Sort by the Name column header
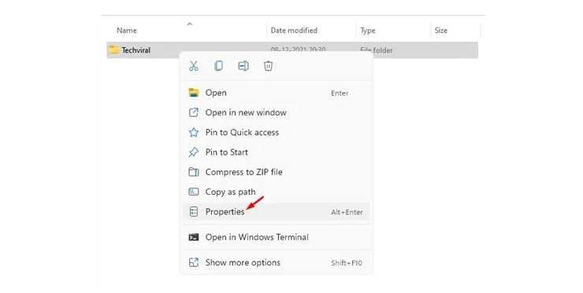Image resolution: width=583 pixels, height=293 pixels. point(127,31)
